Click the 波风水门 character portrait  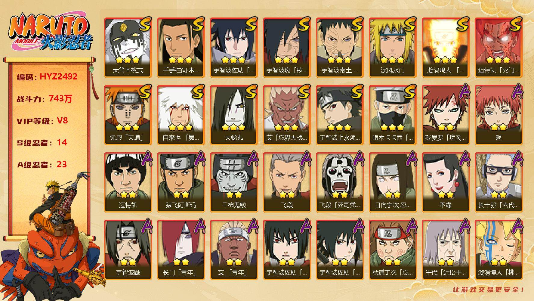tap(393, 48)
